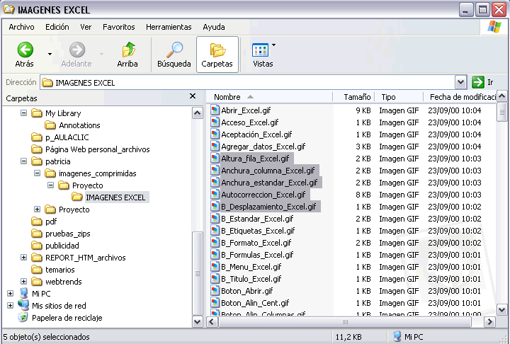This screenshot has width=510, height=344.
Task: Select the Abrir_Excel.gif file icon
Action: (x=215, y=110)
